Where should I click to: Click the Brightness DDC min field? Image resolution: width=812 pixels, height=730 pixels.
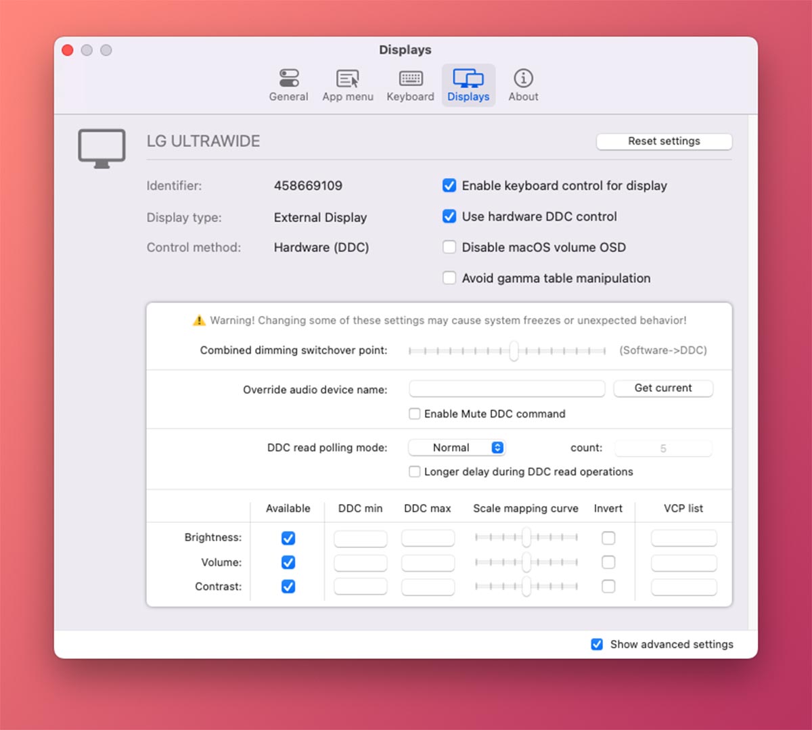[x=360, y=539]
